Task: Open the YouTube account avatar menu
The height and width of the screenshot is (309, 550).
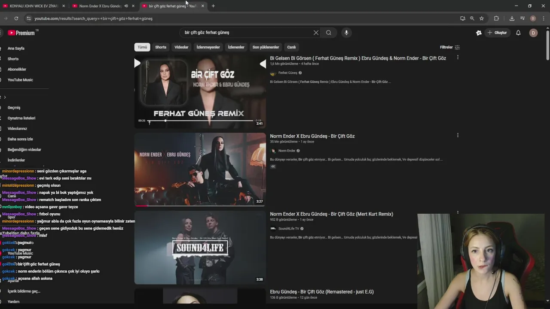Action: [533, 33]
